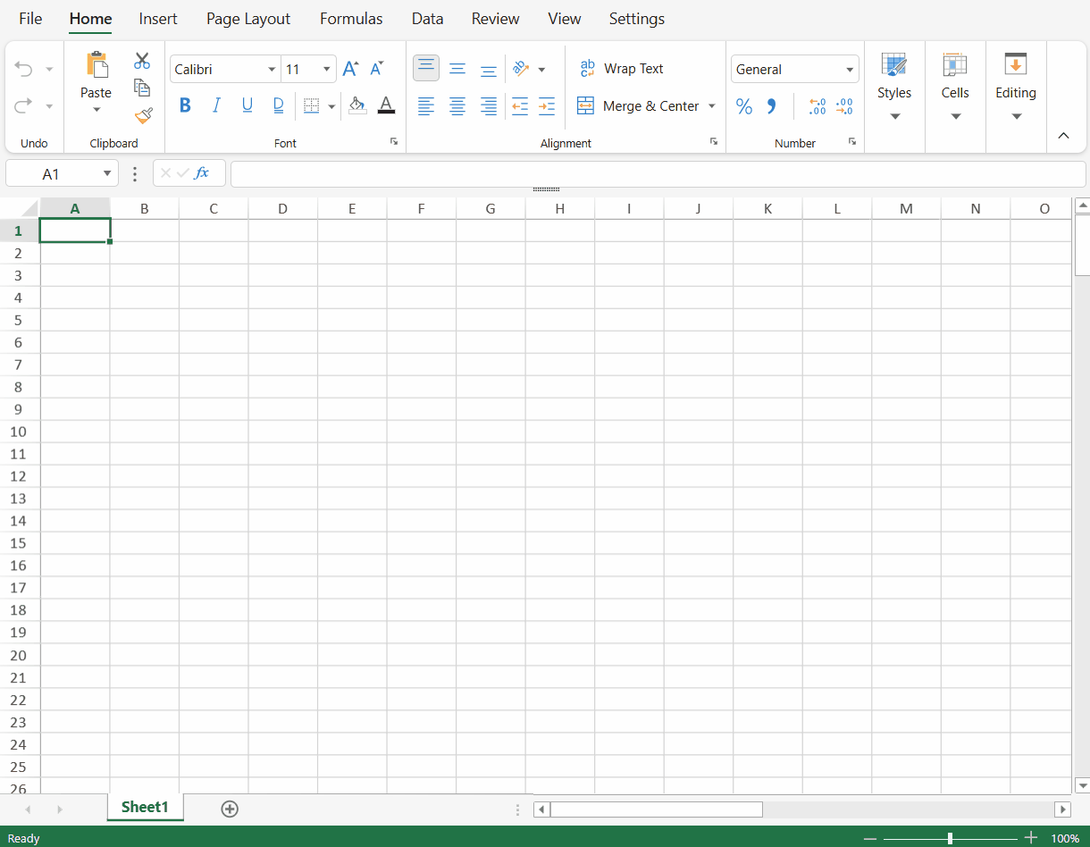Image resolution: width=1090 pixels, height=847 pixels.
Task: Click the Cut scissors icon
Action: click(142, 61)
